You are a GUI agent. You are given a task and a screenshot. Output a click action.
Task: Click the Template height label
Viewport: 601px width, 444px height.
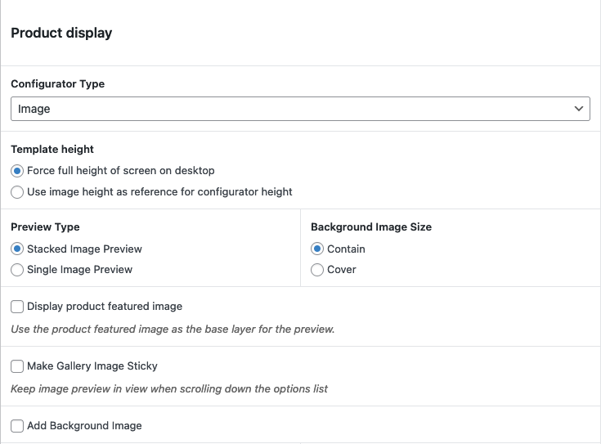[52, 150]
